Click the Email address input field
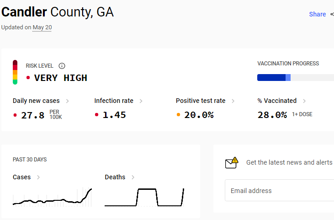Image resolution: width=334 pixels, height=220 pixels. (280, 190)
